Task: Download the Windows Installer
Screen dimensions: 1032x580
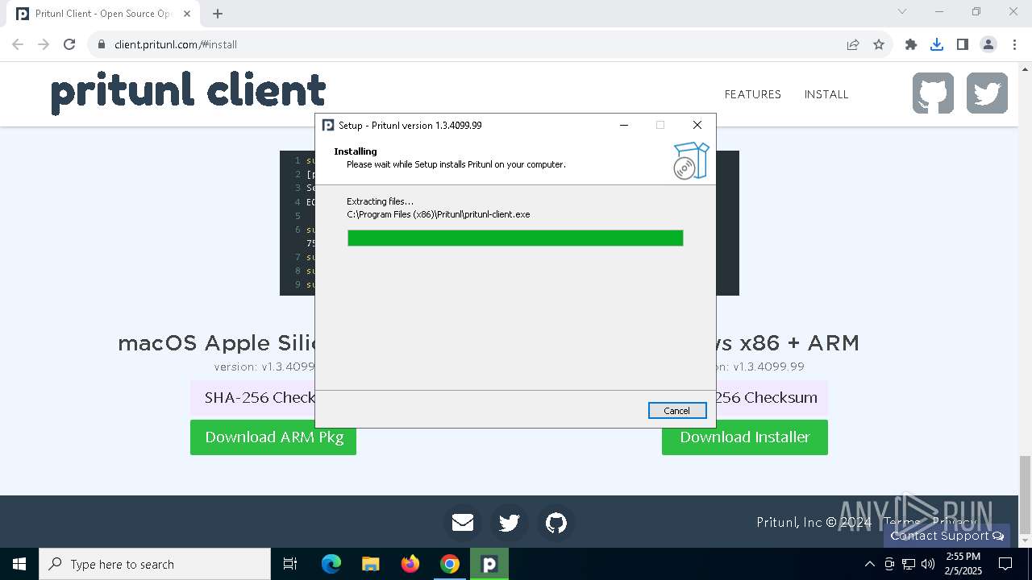Action: 745,437
